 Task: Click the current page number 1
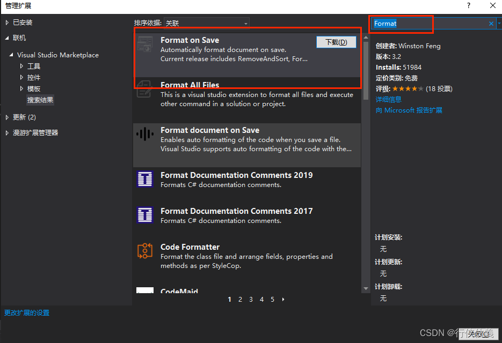coord(230,300)
